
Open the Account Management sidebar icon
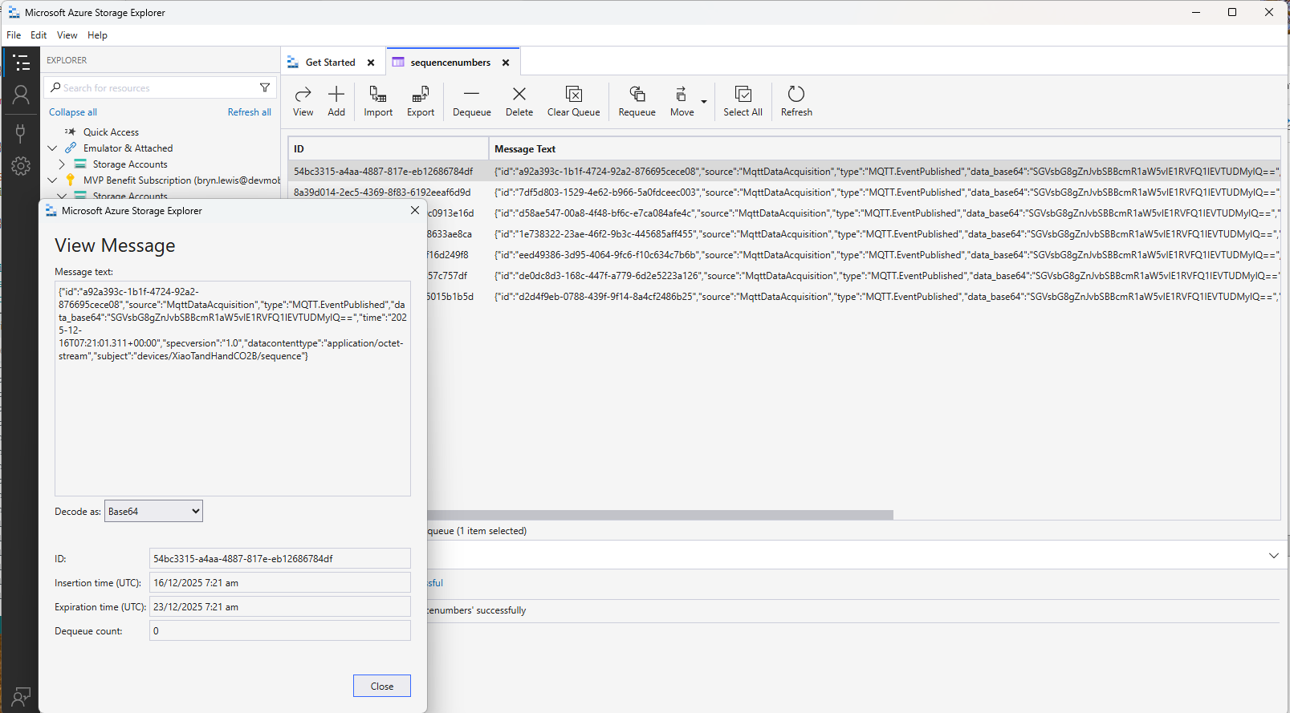pos(21,95)
